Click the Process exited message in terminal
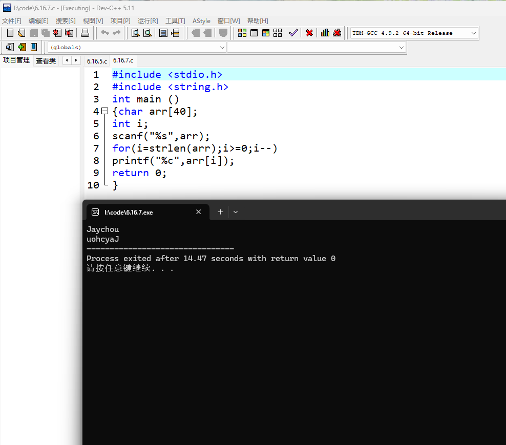 (211, 259)
